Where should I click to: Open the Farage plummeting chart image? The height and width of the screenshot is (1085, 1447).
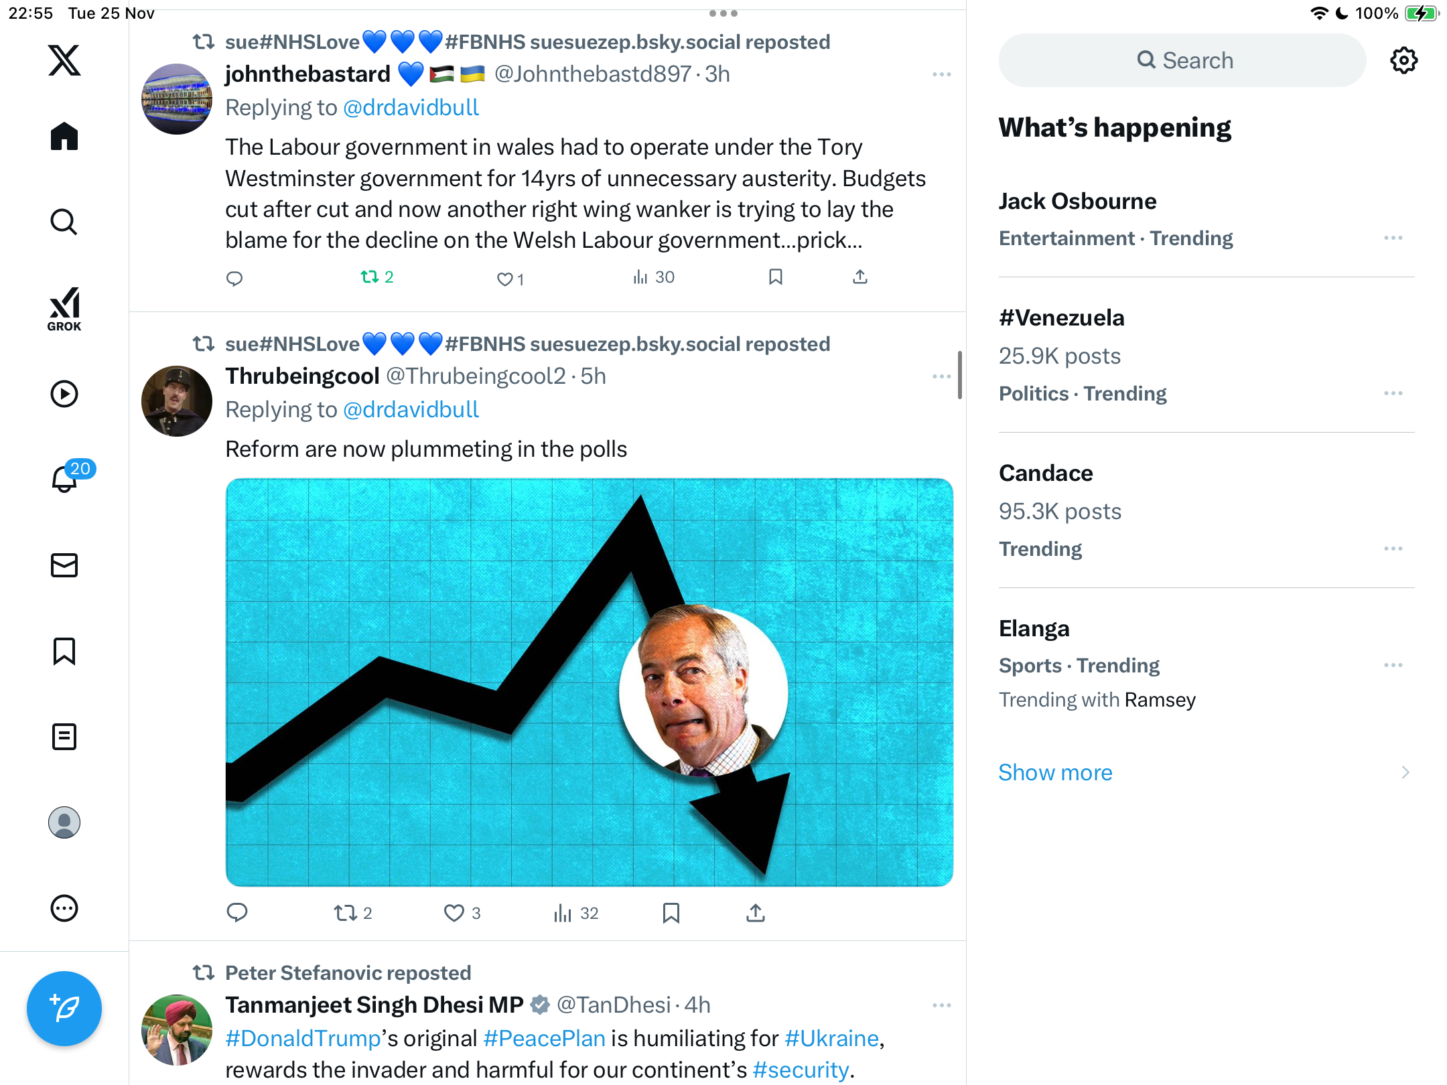pos(590,682)
